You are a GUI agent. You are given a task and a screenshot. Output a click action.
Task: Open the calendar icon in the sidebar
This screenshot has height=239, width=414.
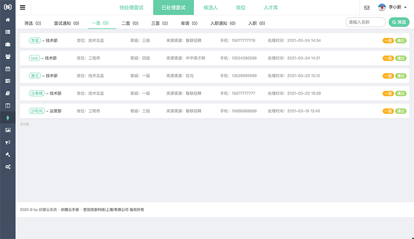[x=8, y=69]
